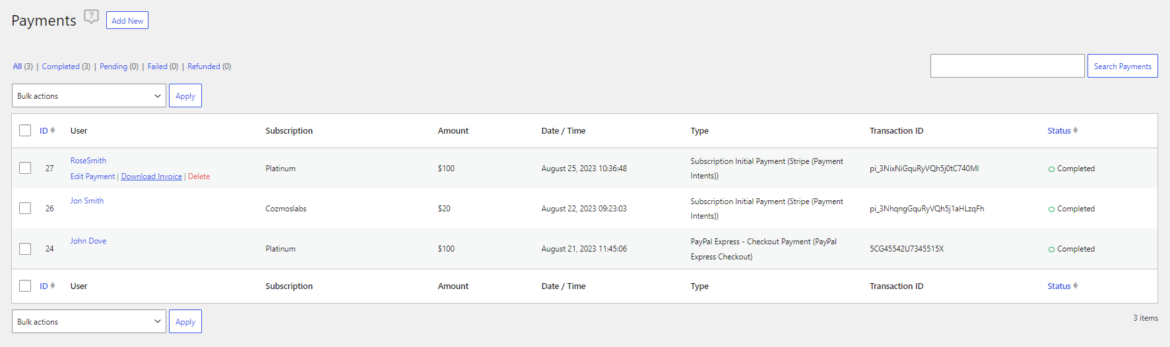This screenshot has height=347, width=1170.
Task: Select the checkbox for payment 27
Action: 25,168
